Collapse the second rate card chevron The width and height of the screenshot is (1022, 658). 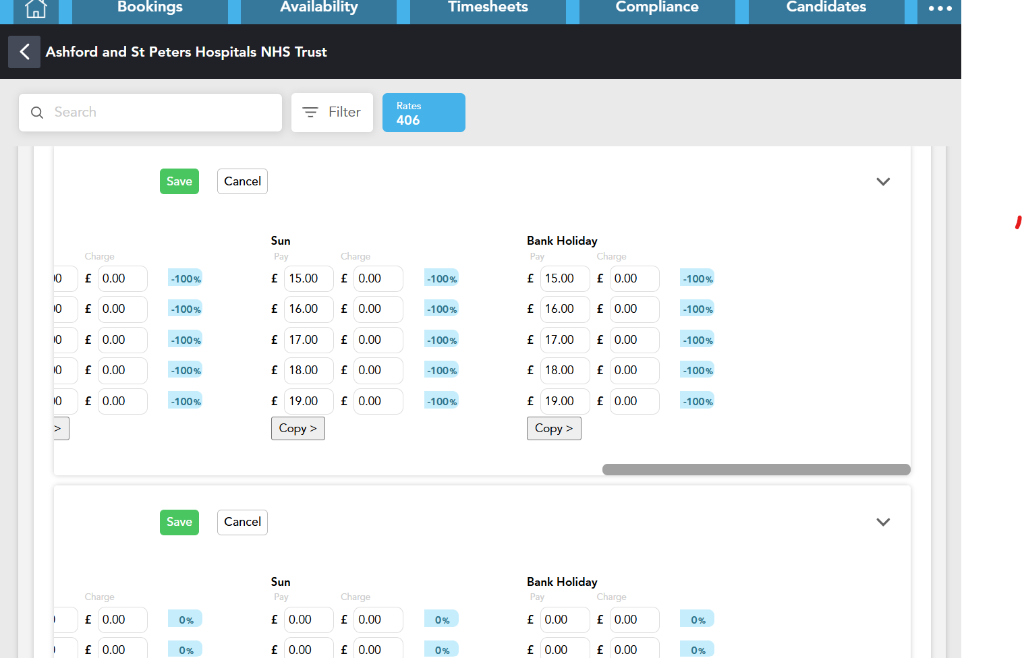coord(882,522)
